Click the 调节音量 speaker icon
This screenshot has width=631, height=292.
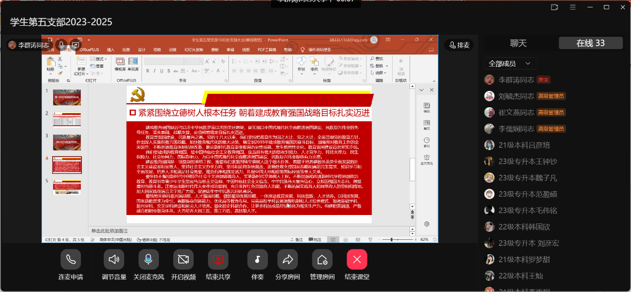(x=114, y=259)
